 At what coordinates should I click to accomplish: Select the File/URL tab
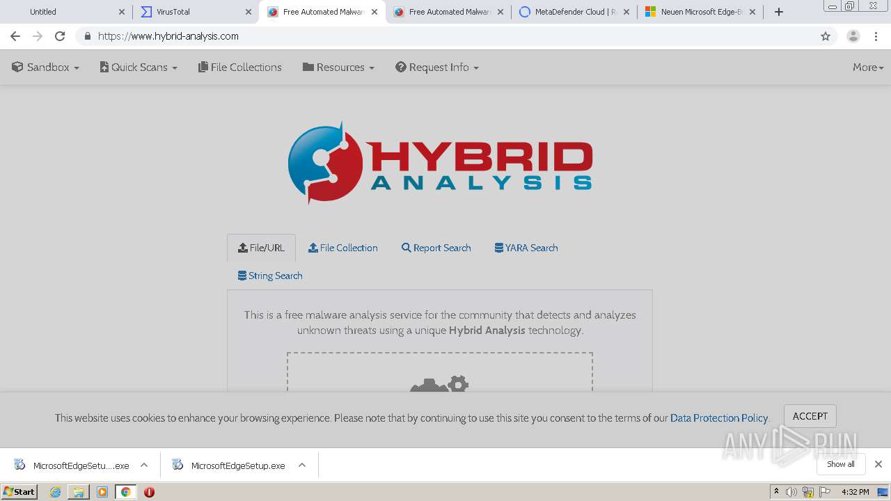[x=261, y=248]
